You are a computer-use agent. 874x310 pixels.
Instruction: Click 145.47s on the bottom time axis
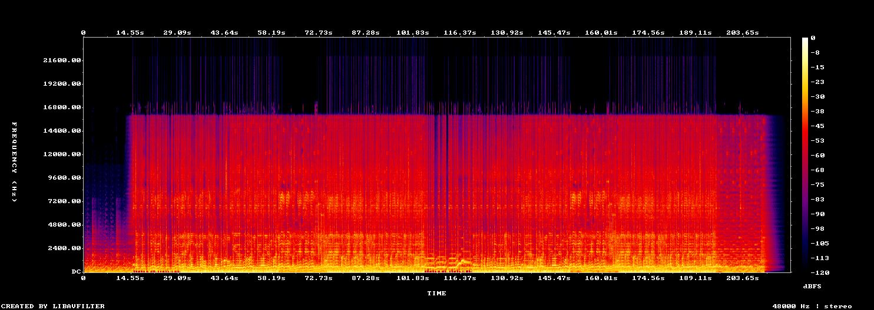tap(554, 278)
